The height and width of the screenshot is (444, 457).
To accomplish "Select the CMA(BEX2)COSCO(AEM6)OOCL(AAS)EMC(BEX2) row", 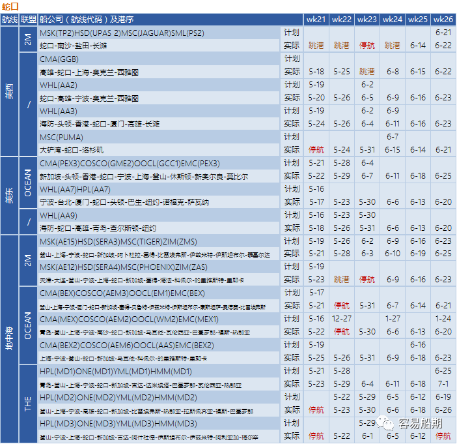I will pyautogui.click(x=159, y=346).
